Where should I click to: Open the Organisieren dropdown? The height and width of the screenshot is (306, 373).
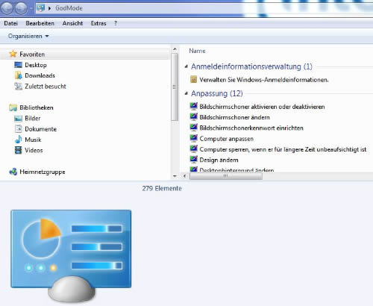pos(28,37)
